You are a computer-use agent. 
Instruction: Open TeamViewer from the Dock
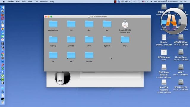pyautogui.click(x=3, y=72)
